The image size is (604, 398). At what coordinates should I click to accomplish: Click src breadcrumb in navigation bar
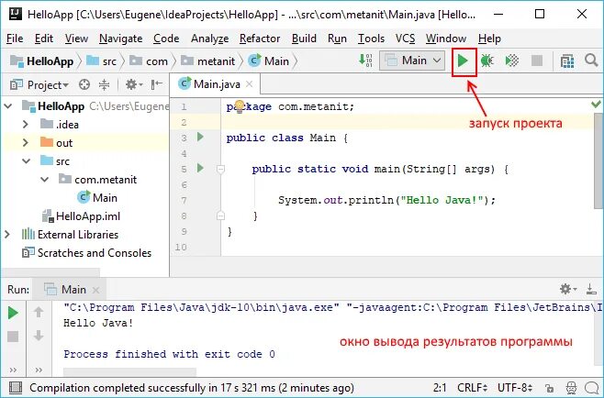(102, 61)
